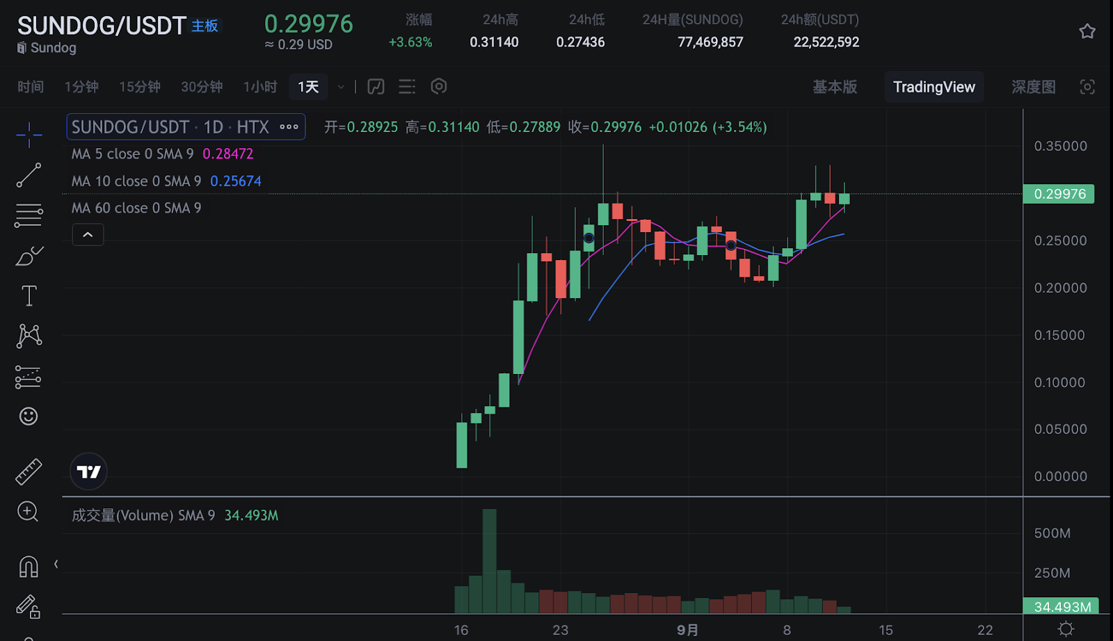Click the TradingView logo badge
The image size is (1113, 641).
88,472
